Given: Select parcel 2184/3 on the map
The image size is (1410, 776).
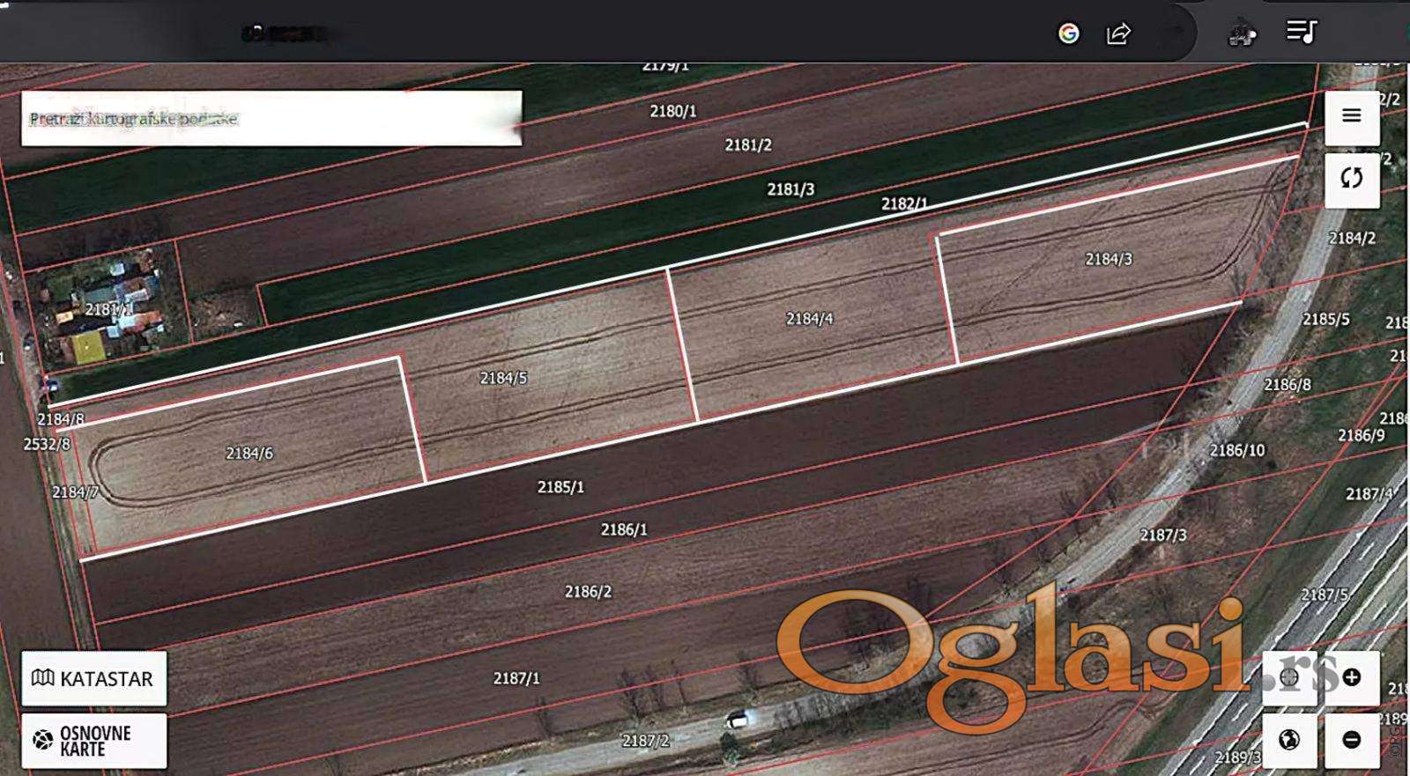Looking at the screenshot, I should tap(1108, 259).
